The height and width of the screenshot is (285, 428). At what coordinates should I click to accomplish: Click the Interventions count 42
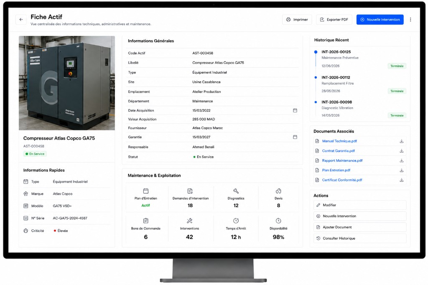(x=189, y=237)
